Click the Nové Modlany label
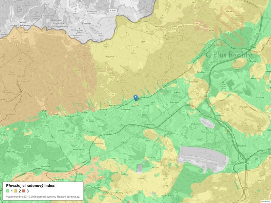Screen dimensions: 271x203 pyautogui.click(x=129, y=126)
